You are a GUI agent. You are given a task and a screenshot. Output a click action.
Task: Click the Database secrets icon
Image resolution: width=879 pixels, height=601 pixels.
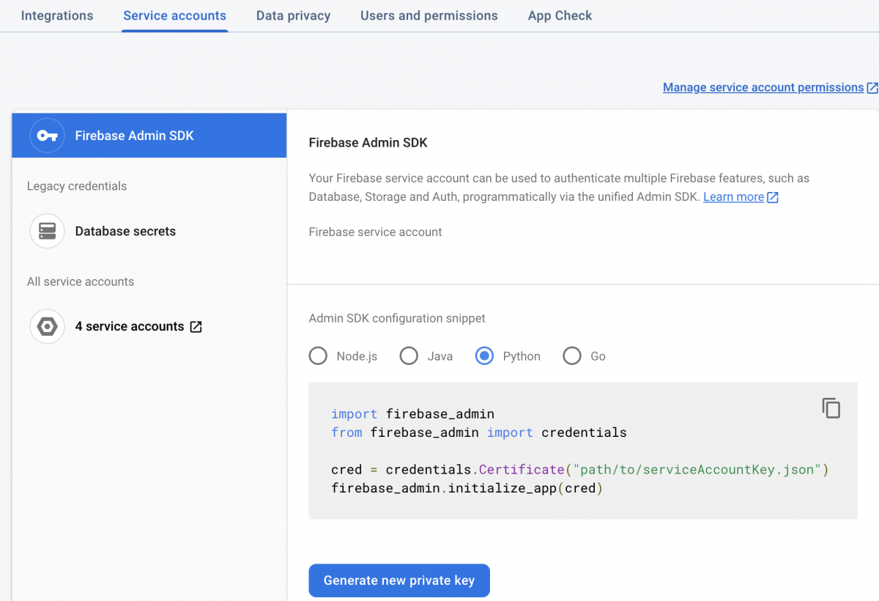click(x=47, y=231)
